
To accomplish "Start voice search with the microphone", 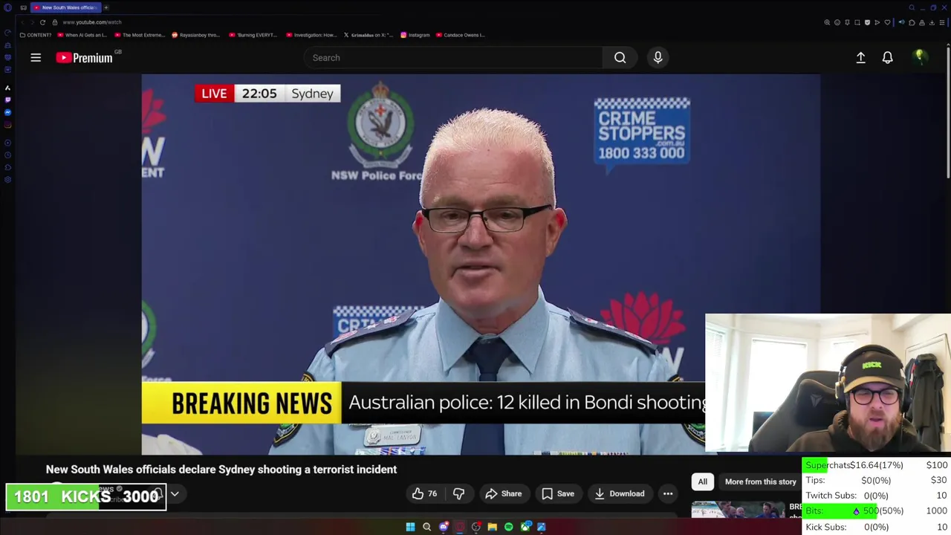I will click(x=658, y=57).
